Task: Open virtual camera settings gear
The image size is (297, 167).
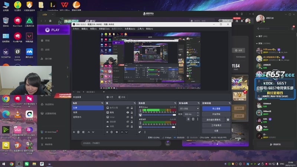Action: [x=228, y=119]
